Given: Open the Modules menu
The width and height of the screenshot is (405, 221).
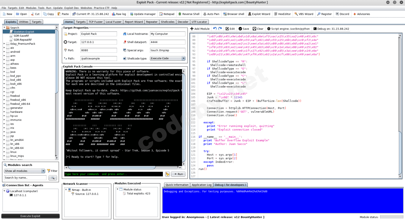Looking at the screenshot, I should coord(31,8).
